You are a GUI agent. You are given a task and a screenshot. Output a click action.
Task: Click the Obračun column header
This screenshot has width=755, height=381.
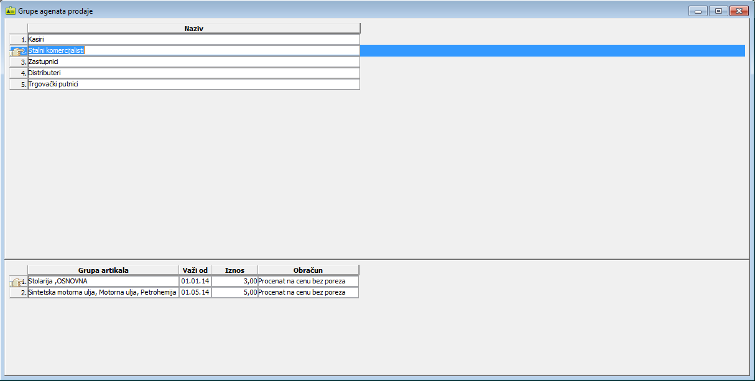308,270
